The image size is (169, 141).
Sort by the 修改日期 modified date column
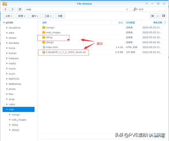coord(158,23)
